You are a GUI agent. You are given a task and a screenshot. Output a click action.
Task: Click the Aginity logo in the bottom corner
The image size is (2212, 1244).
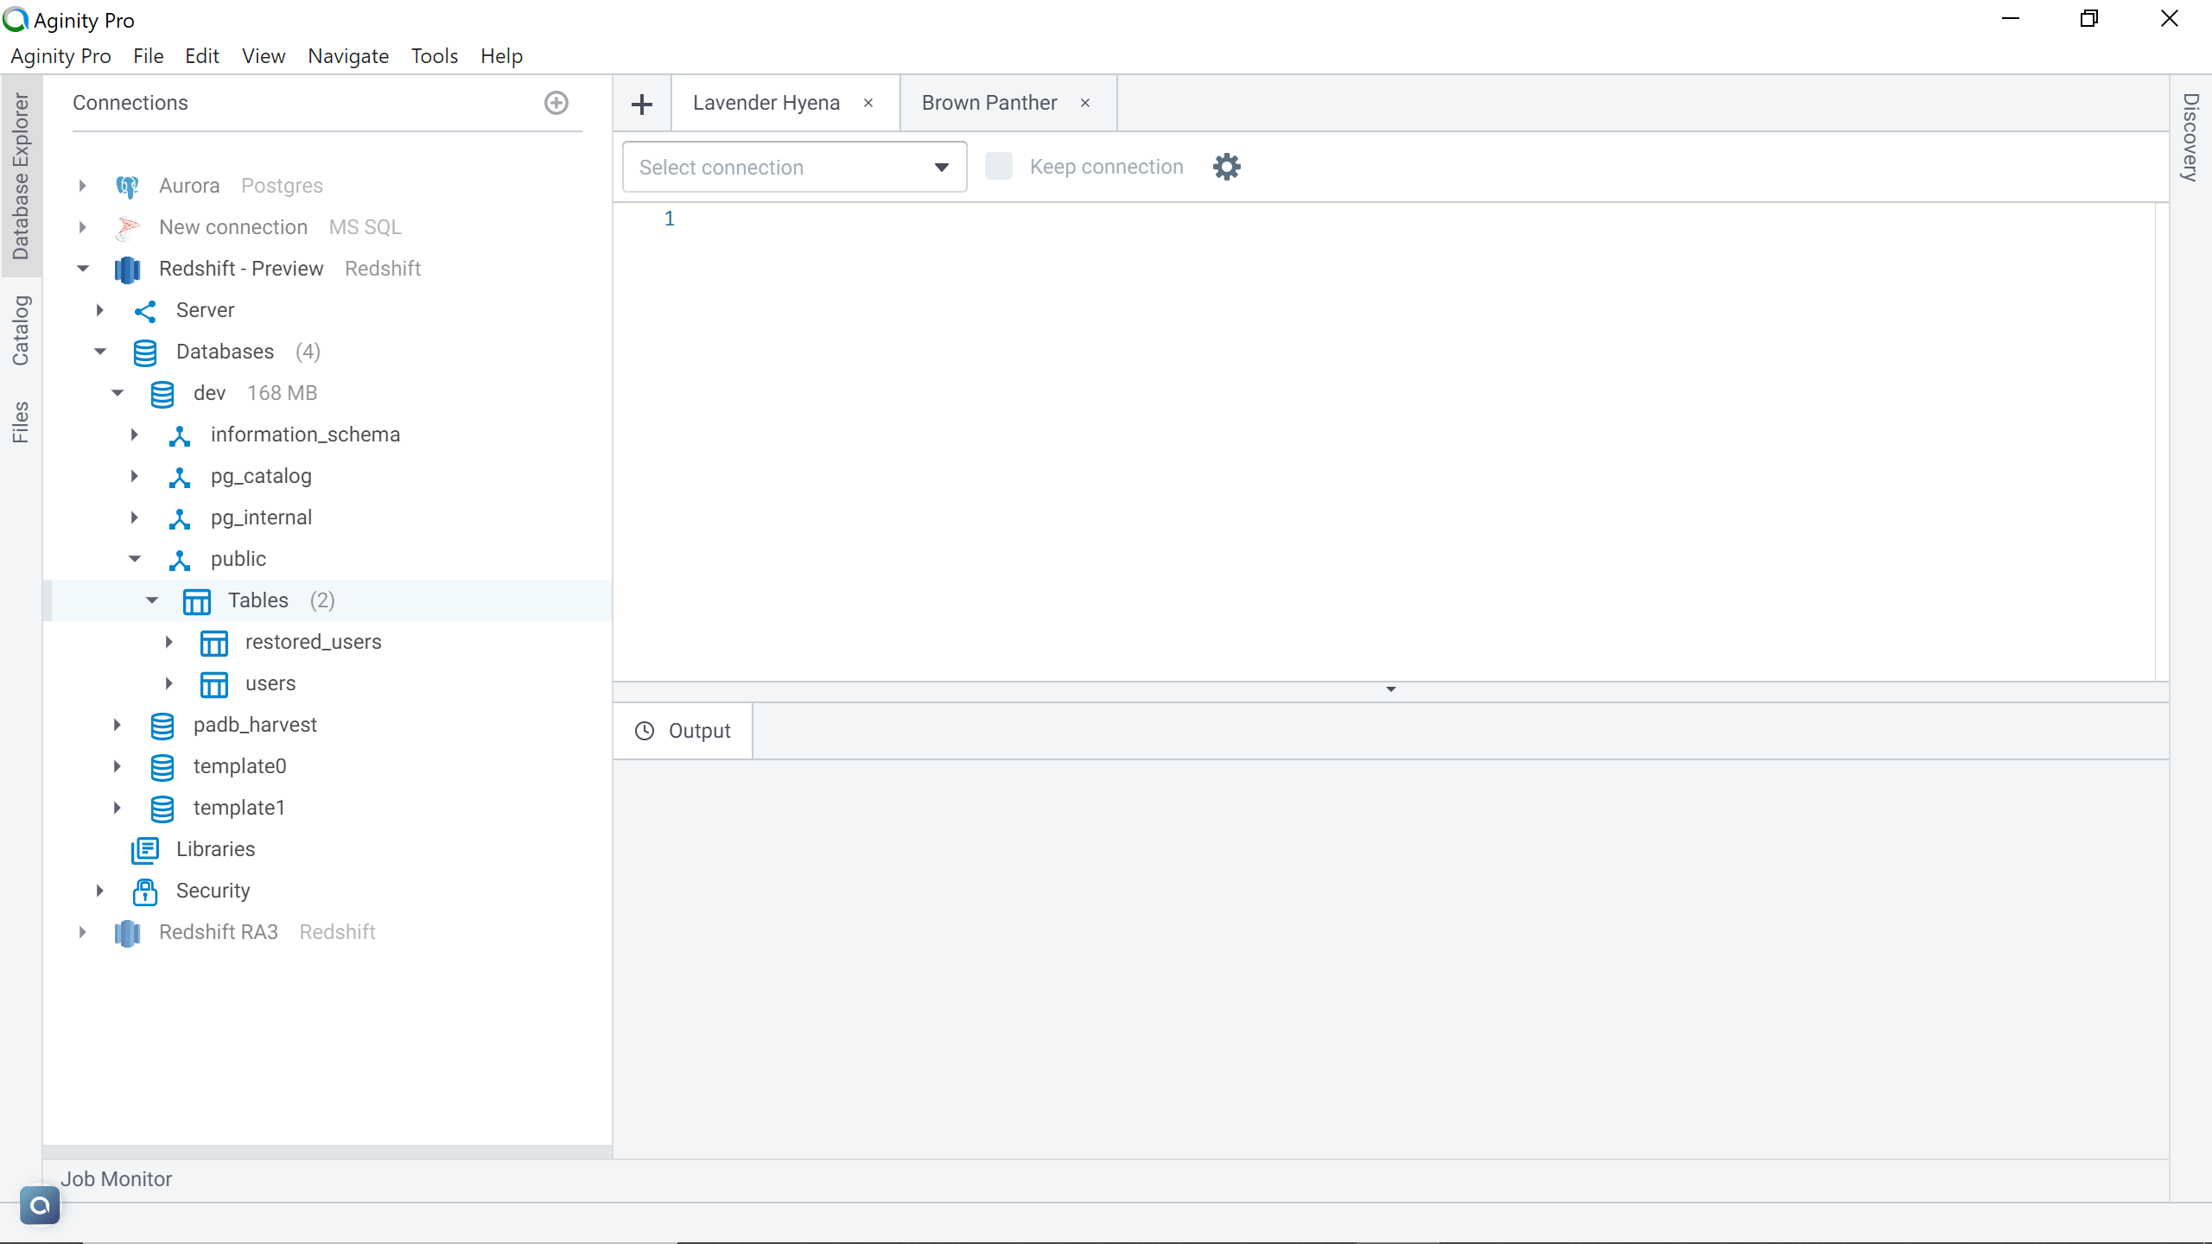coord(39,1204)
